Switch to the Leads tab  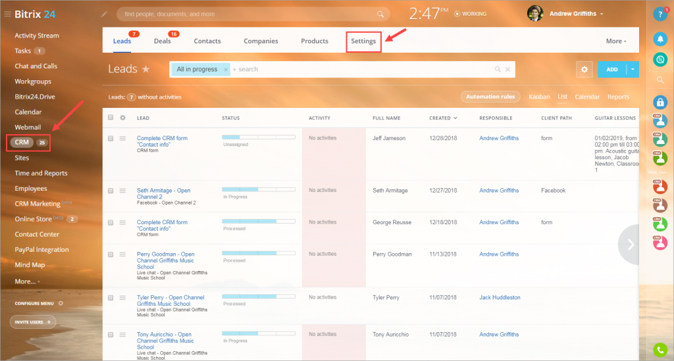tap(122, 41)
